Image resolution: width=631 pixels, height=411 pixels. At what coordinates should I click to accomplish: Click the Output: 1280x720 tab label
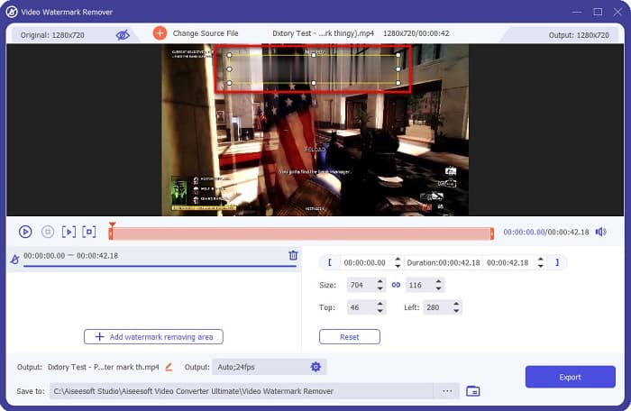click(x=579, y=35)
